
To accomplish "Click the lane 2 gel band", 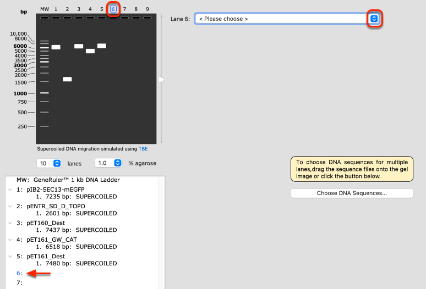I will (67, 79).
